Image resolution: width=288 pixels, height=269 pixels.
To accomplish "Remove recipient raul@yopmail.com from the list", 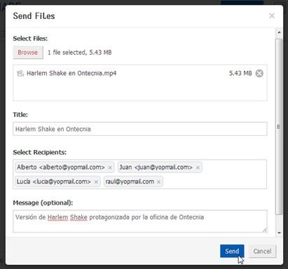I will coord(158,181).
